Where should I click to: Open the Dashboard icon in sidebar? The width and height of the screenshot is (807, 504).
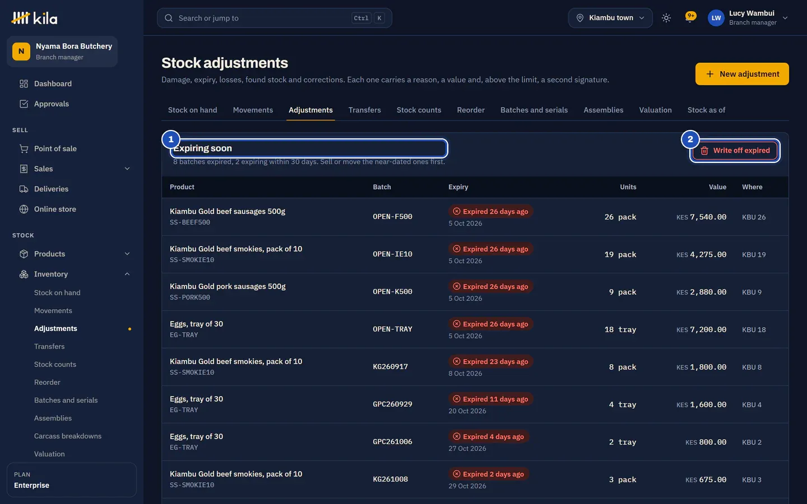click(24, 84)
